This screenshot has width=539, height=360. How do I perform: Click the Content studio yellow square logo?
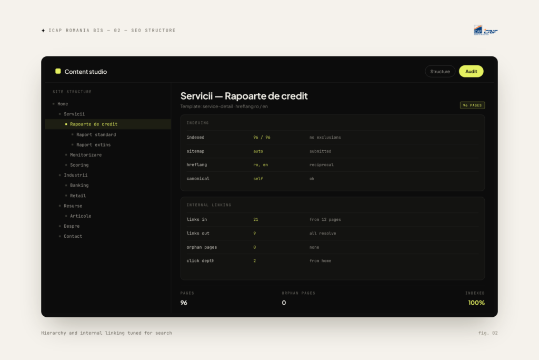58,71
